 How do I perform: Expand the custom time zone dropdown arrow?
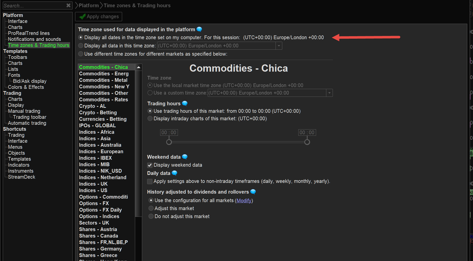329,93
